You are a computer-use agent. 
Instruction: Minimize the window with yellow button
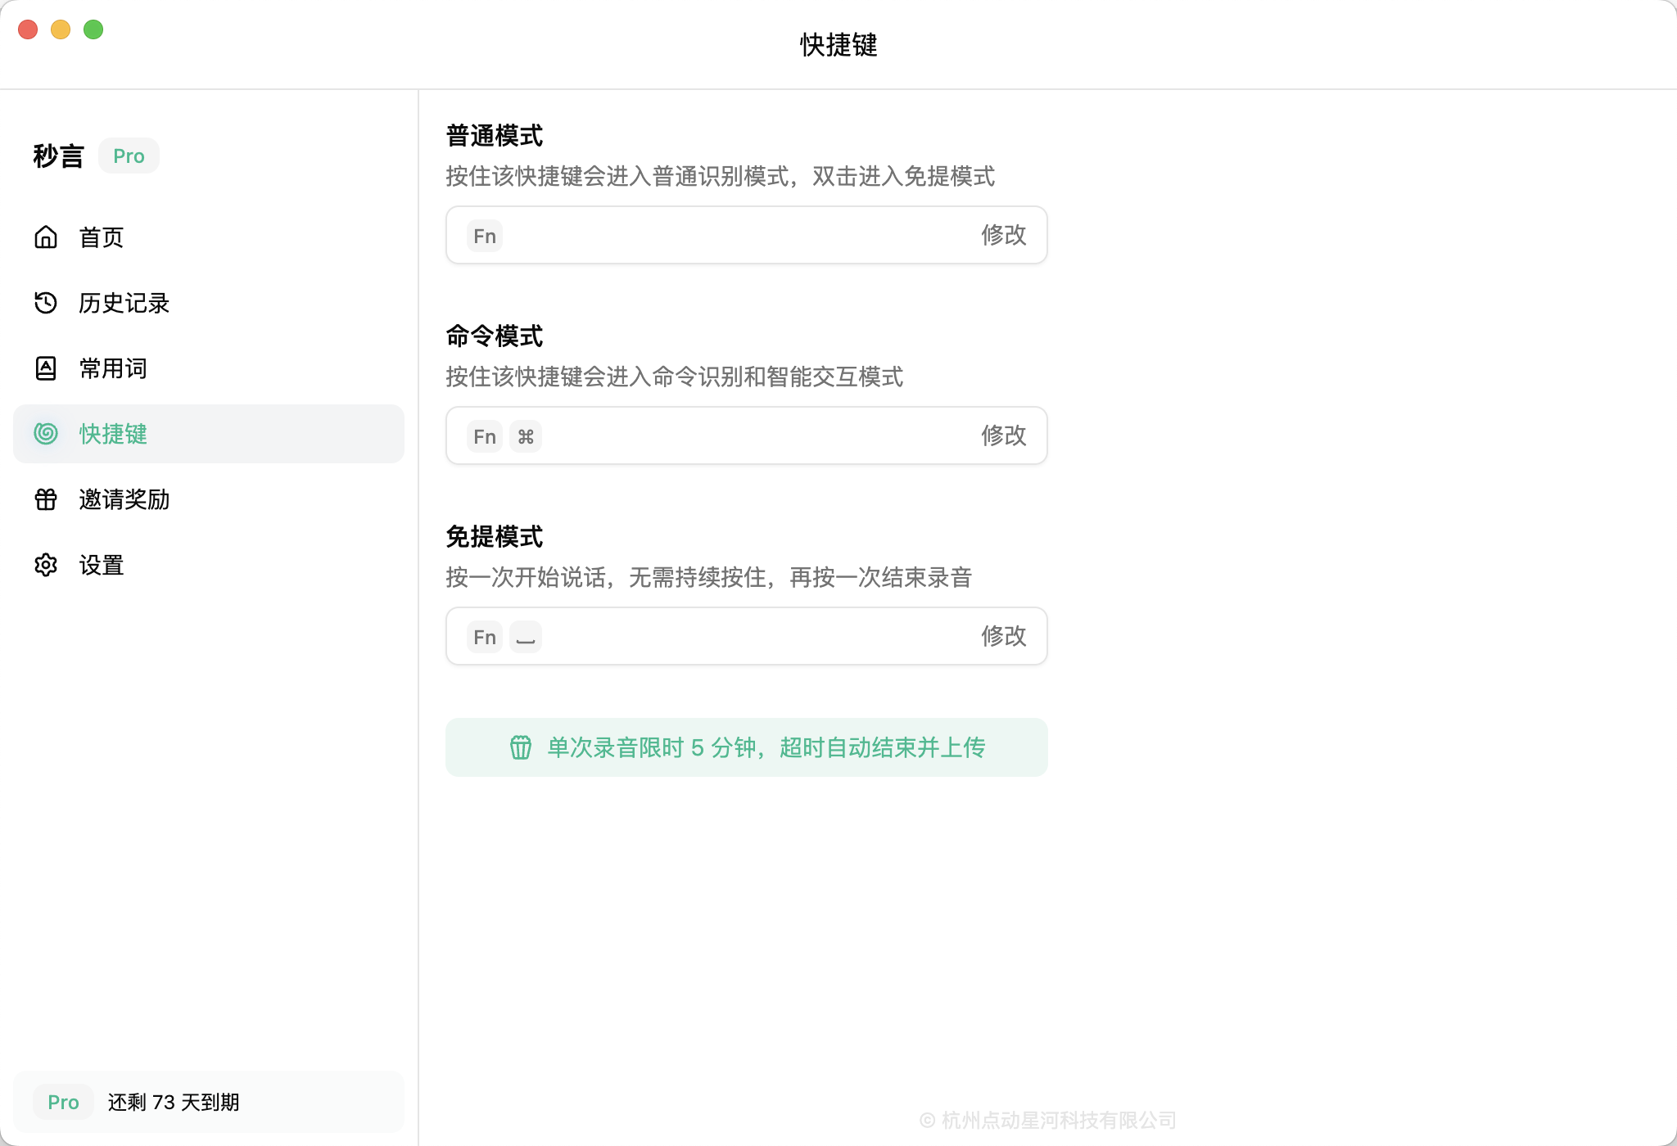(61, 29)
